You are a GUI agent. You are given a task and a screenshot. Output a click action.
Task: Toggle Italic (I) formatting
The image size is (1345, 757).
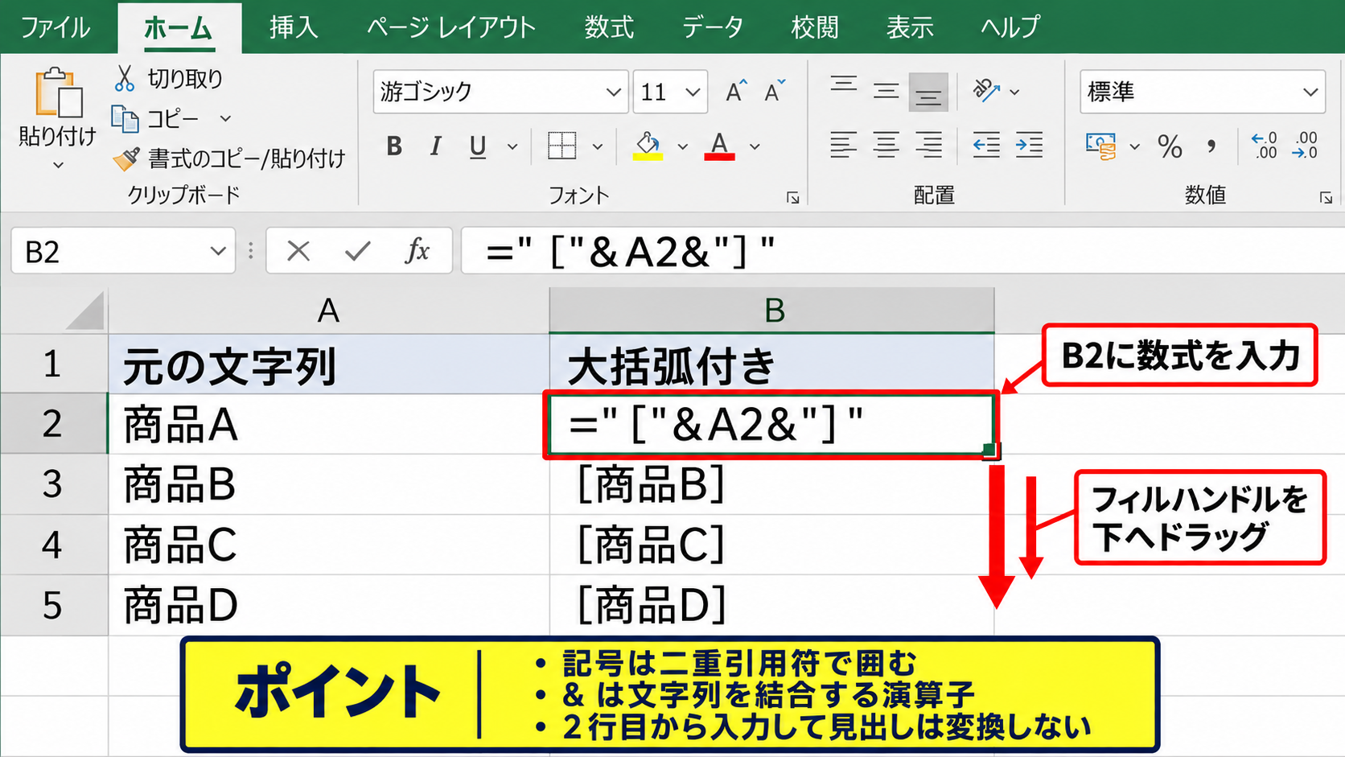point(435,146)
